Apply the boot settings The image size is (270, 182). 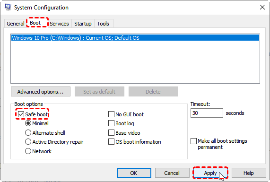coord(210,173)
